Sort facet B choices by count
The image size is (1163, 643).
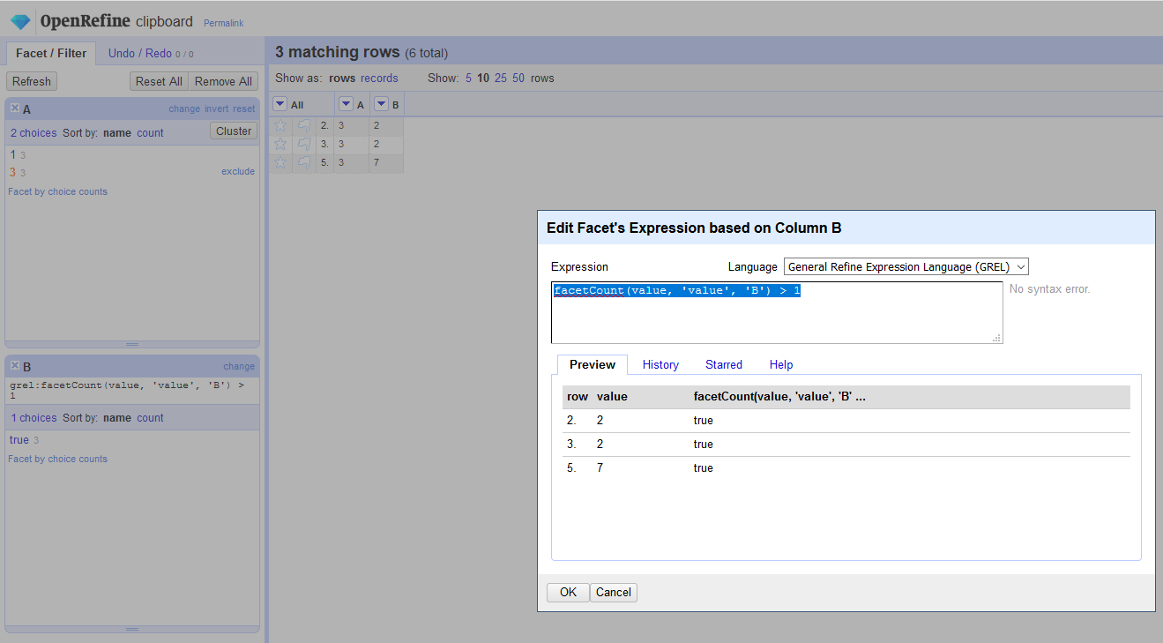click(x=150, y=418)
